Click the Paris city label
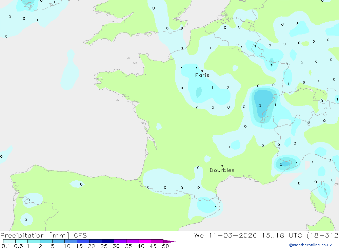 (202, 75)
